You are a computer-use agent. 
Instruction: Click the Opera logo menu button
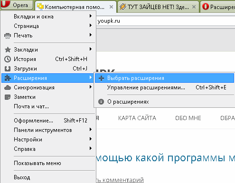pyautogui.click(x=17, y=5)
